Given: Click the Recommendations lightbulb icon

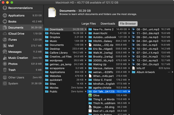Looking at the screenshot, I should click(x=5, y=8).
